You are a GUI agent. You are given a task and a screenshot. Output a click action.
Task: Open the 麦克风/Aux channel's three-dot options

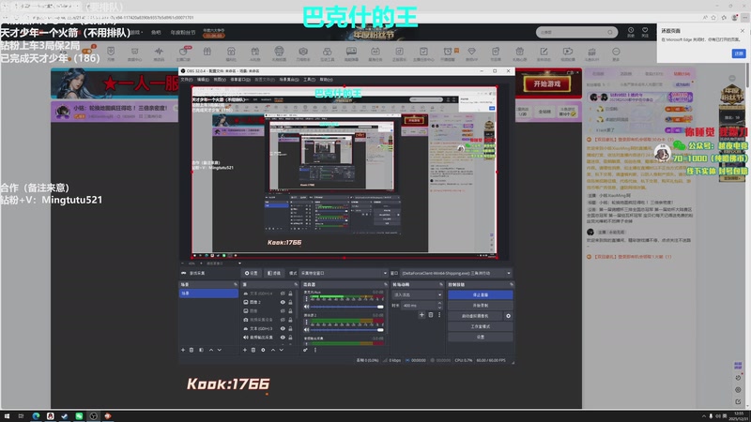[x=307, y=299]
